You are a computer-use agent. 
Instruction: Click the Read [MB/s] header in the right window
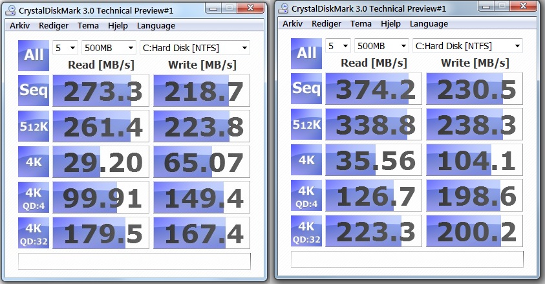tap(374, 63)
